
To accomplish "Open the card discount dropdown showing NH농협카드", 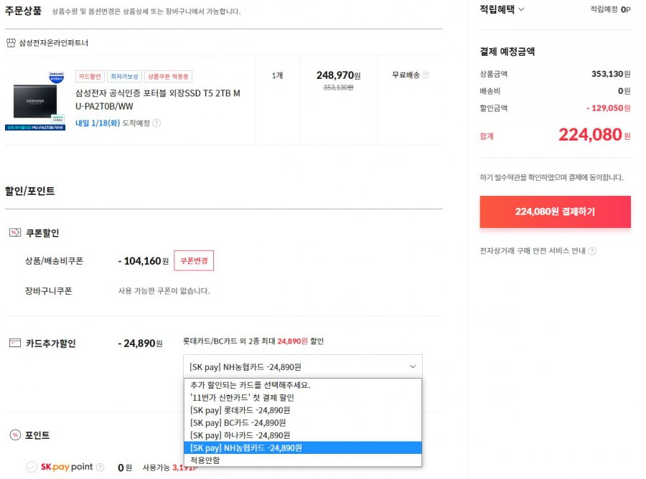I will point(303,366).
